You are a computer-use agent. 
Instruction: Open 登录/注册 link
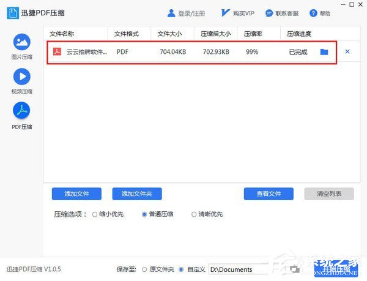pyautogui.click(x=191, y=13)
